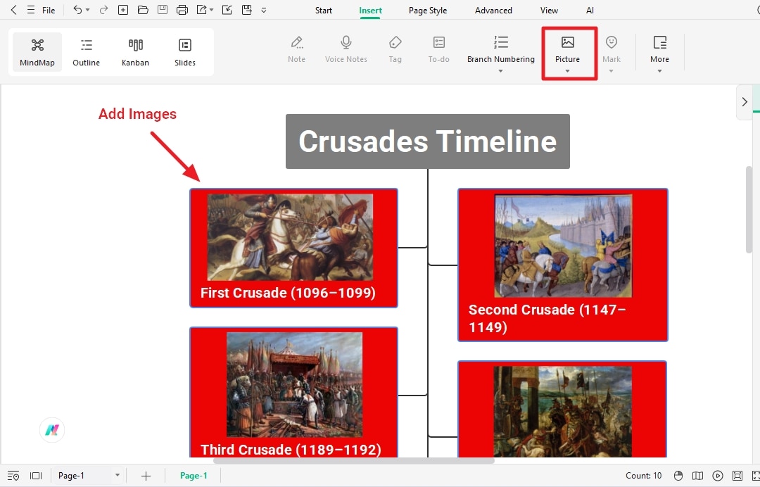
Task: Click the pie chart statistics icon
Action: 678,475
